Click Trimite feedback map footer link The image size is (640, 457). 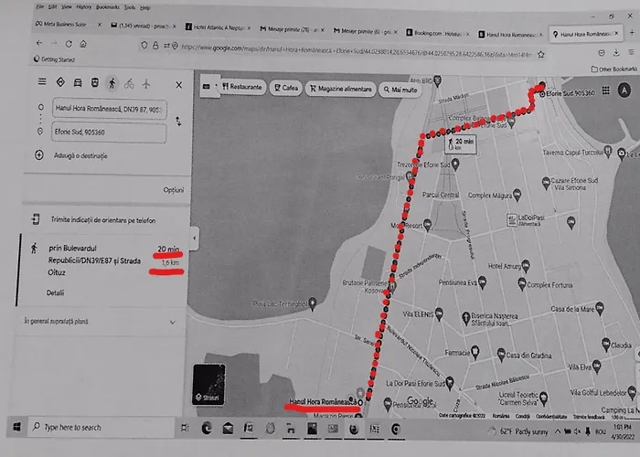pos(589,417)
